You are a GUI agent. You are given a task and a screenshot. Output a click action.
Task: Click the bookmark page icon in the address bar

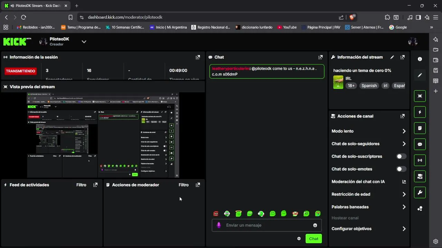70,17
